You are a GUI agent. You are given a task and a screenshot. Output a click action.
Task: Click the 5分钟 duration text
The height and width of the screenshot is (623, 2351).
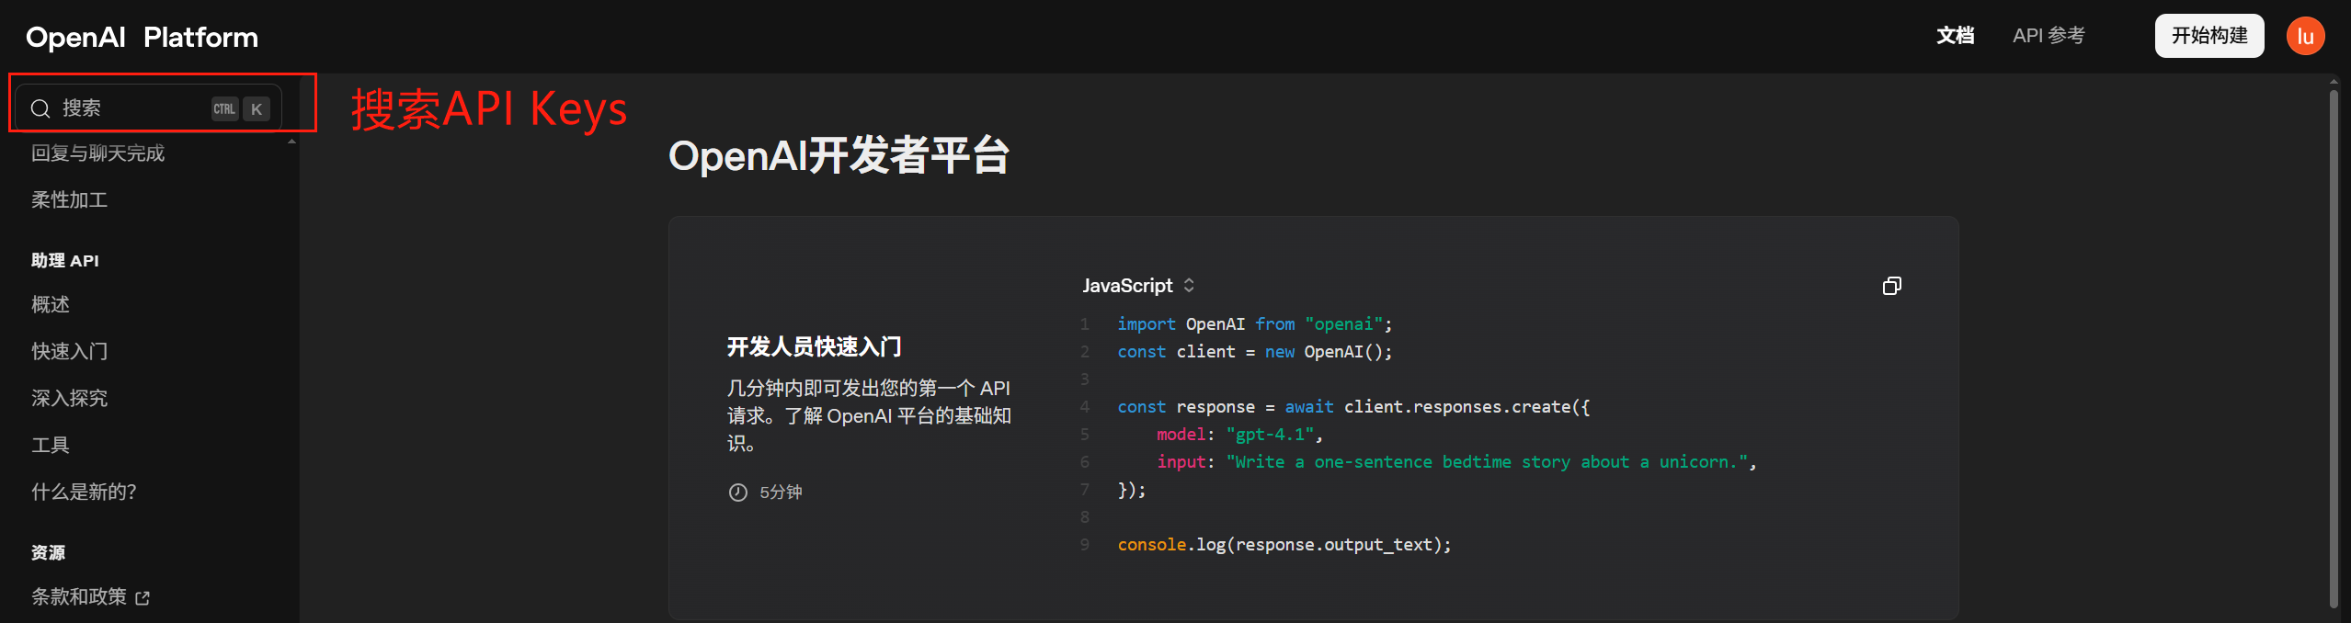(x=781, y=493)
